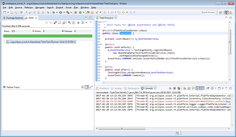This screenshot has width=236, height=137.
Task: Toggle Filter Stack Trace in Failure Trace
Action: pyautogui.click(x=87, y=87)
